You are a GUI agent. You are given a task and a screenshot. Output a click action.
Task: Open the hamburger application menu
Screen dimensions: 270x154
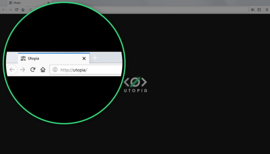(267, 9)
